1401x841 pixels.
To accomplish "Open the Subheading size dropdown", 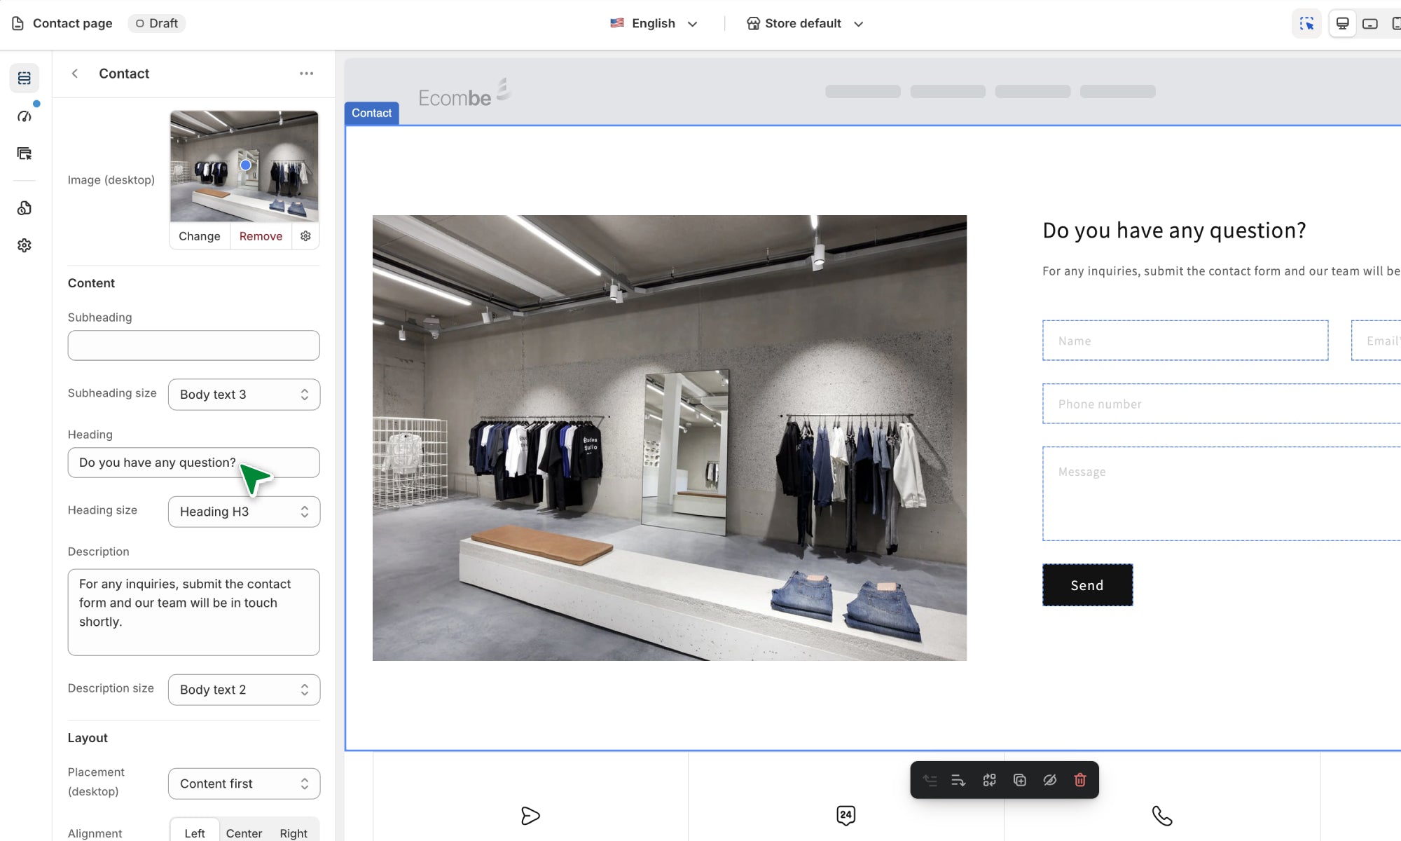I will [244, 395].
